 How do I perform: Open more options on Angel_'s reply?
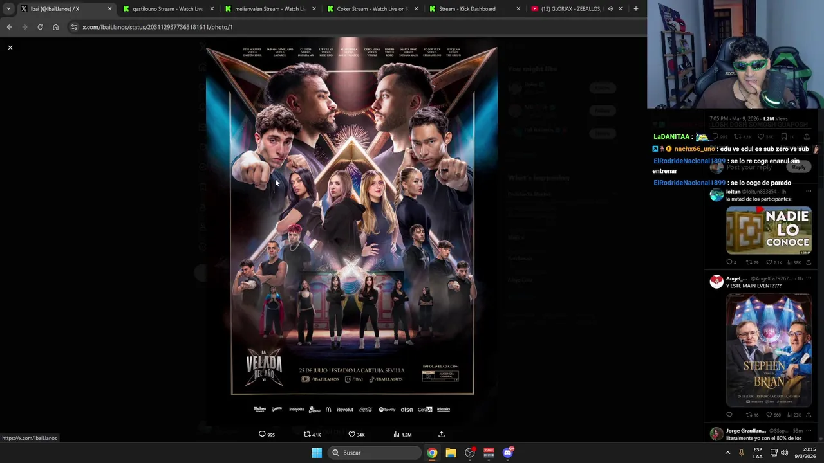(809, 278)
